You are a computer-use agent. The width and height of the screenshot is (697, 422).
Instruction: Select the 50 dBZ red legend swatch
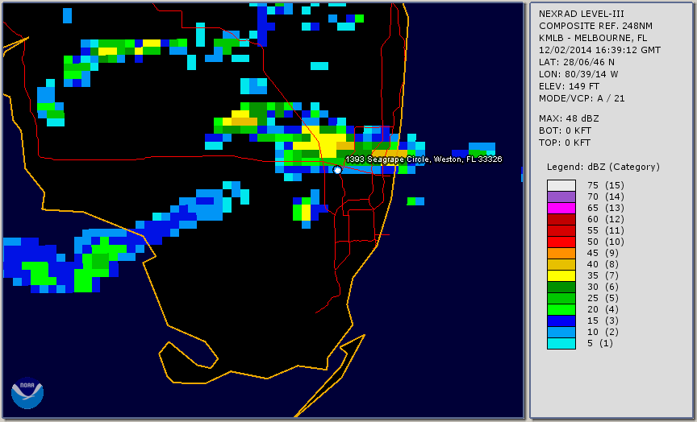[x=561, y=242]
